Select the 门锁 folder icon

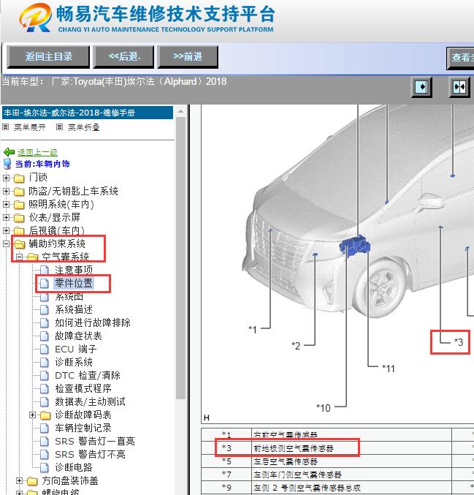pos(19,178)
